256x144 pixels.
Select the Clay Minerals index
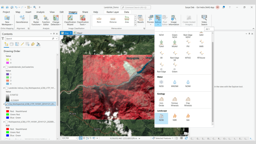188,101
